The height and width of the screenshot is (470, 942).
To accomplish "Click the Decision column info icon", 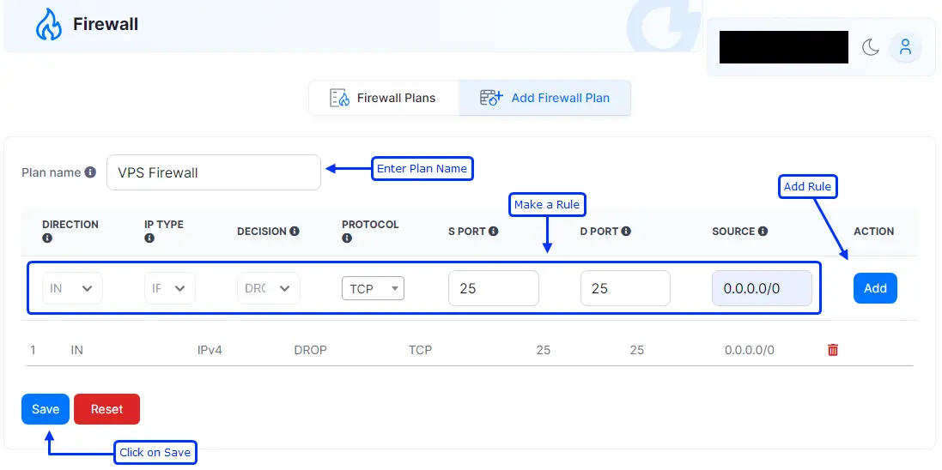I will point(295,232).
